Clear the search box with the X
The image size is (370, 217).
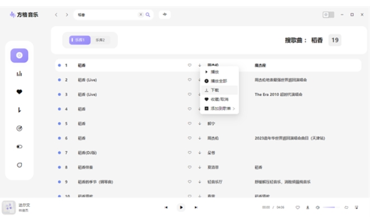click(140, 15)
